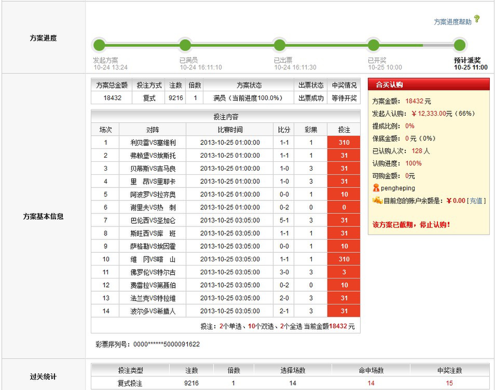Click the 投注内容 table title bar
Image resolution: width=495 pixels, height=390 pixels.
pos(225,117)
